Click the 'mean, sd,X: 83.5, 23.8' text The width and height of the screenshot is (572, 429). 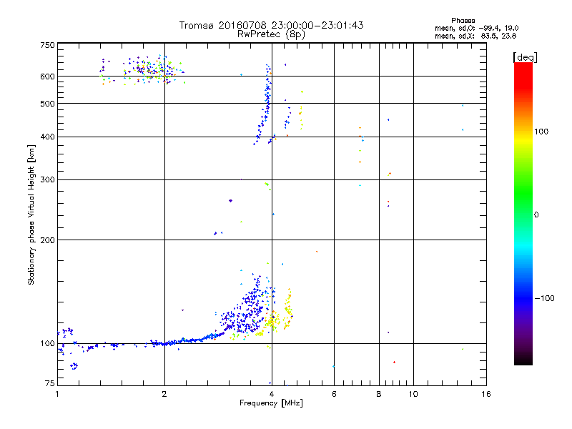tap(475, 36)
